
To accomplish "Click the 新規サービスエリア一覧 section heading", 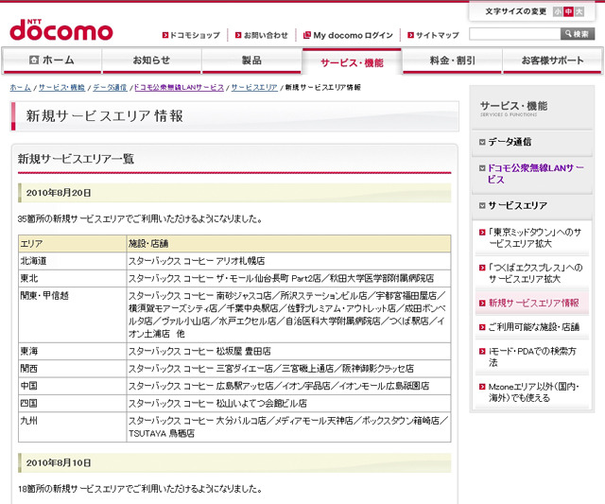I will [76, 159].
